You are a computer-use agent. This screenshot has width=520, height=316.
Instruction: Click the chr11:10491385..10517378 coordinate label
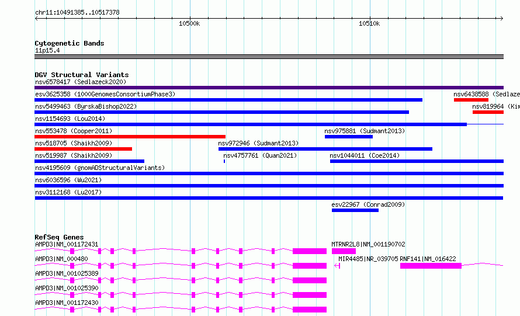(x=77, y=12)
